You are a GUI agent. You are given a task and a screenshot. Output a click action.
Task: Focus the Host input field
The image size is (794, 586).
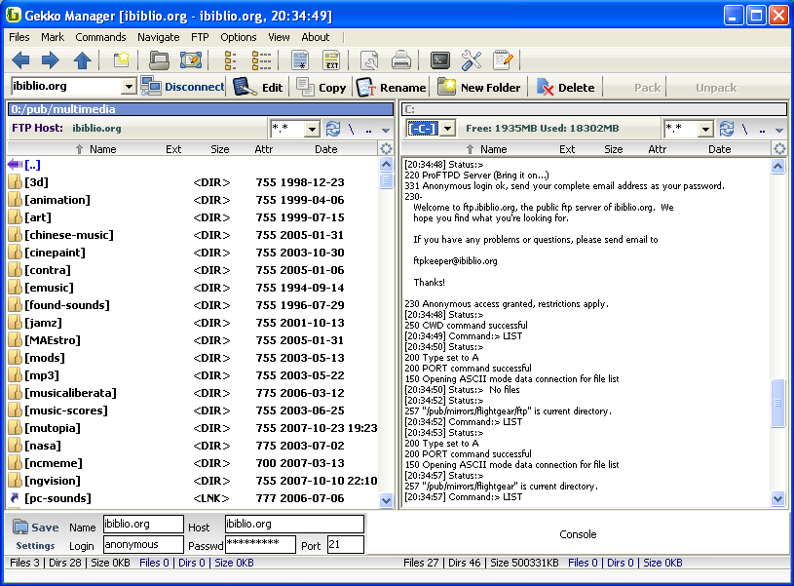tap(294, 525)
